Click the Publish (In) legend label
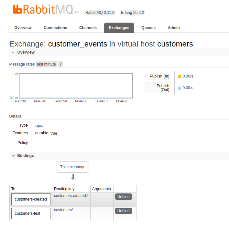Viewport: 229px width, 228px height. click(159, 76)
